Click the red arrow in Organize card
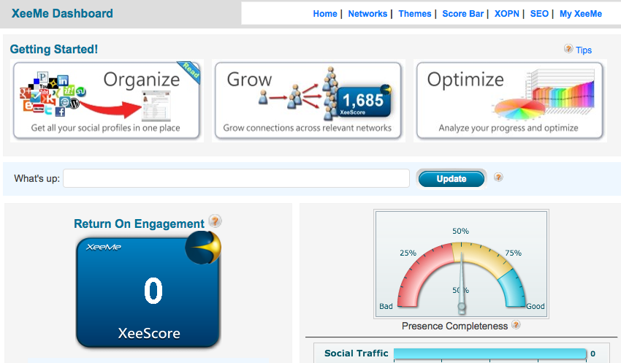Viewport: 621px width, 363px height. (111, 109)
